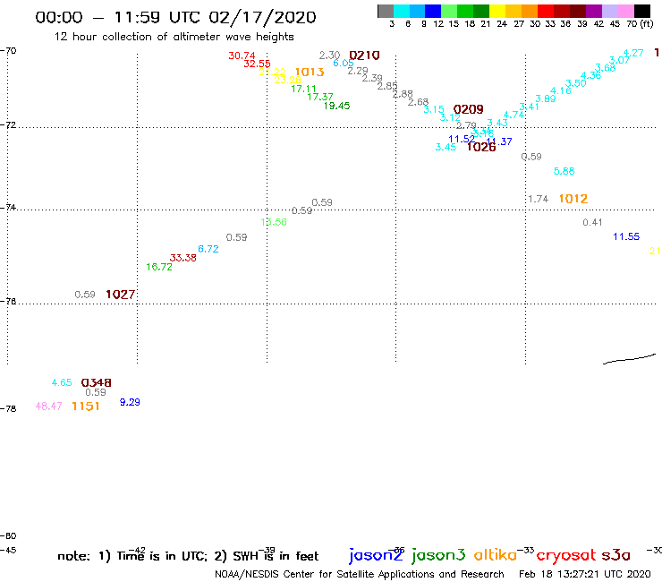Image resolution: width=662 pixels, height=582 pixels.
Task: Click the dark green value 19.45
Action: 336,106
